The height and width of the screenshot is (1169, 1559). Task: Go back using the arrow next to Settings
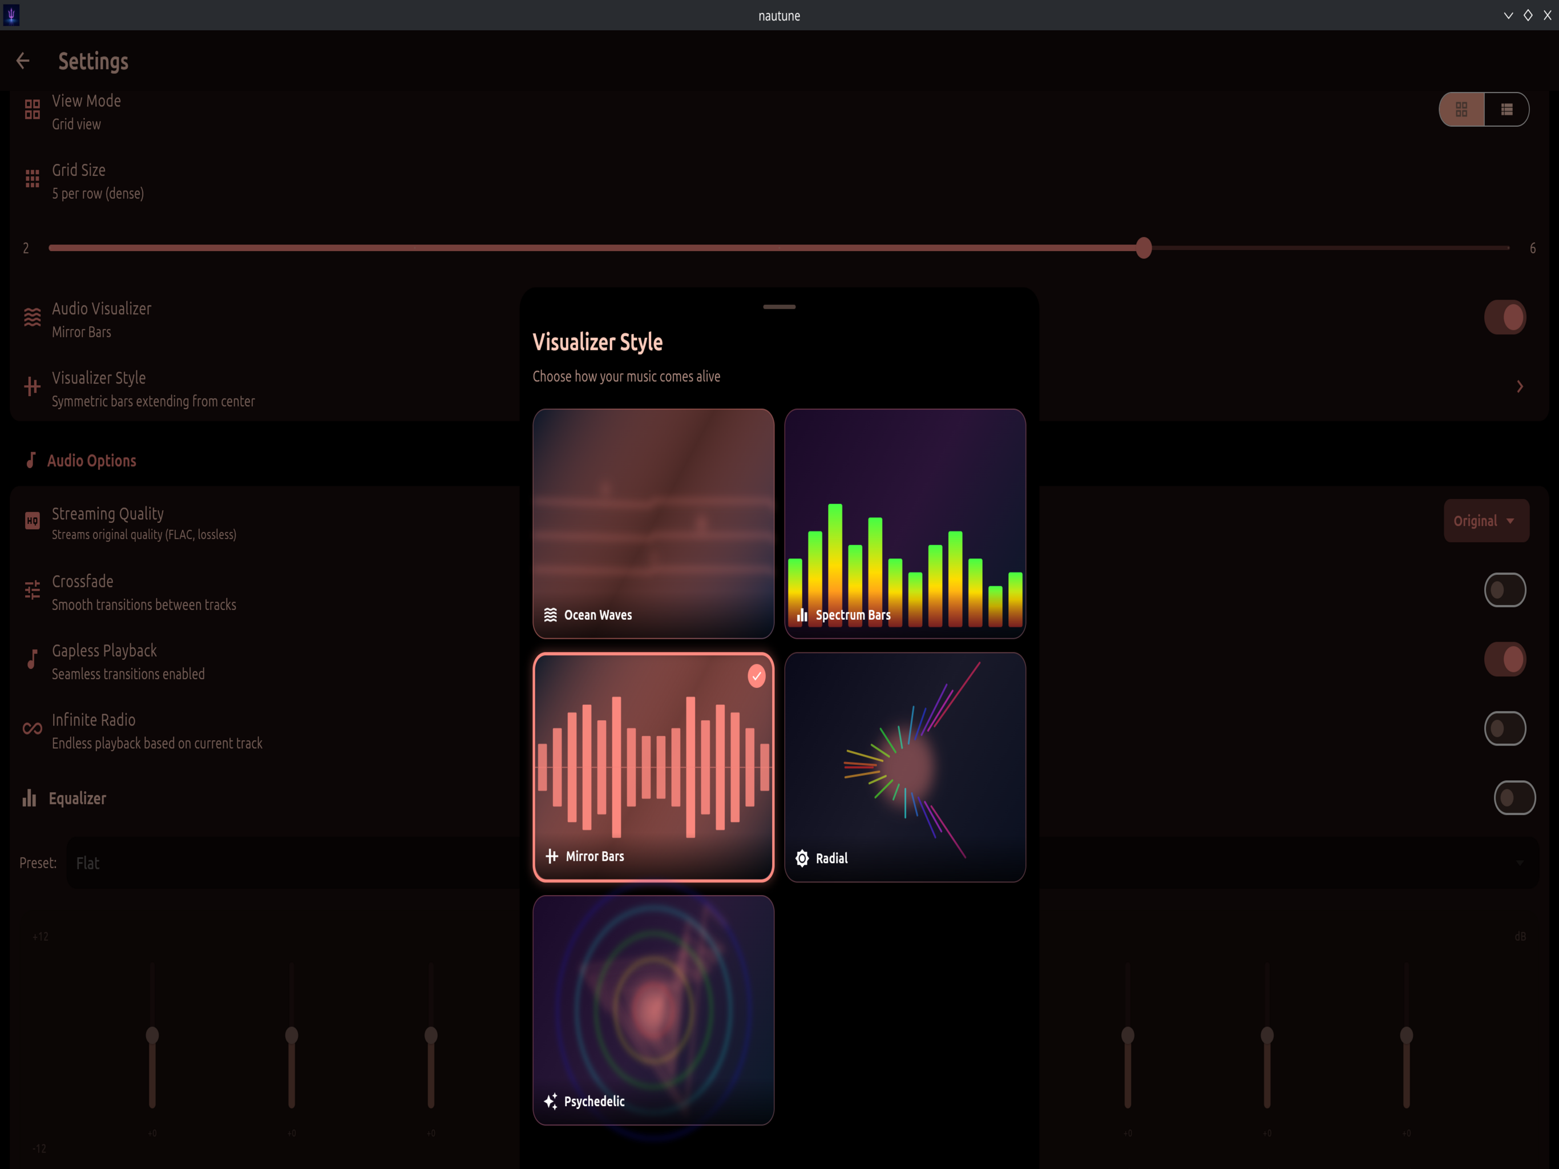[23, 61]
